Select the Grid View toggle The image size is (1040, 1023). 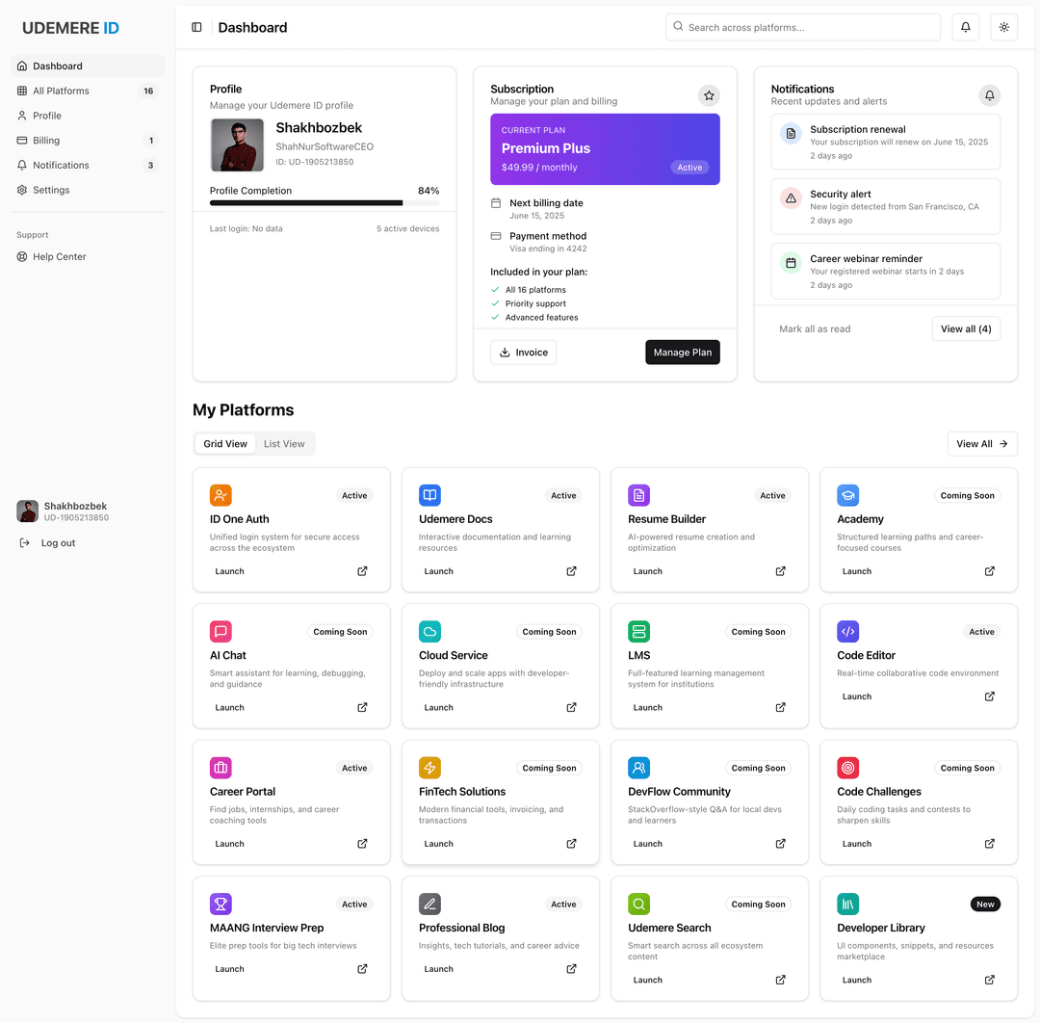[x=224, y=443]
